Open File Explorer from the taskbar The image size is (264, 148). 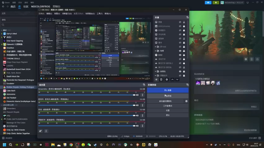tap(53, 145)
